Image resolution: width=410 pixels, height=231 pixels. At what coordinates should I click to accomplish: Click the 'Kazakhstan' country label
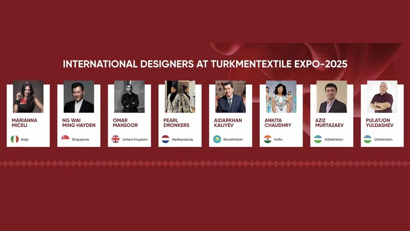point(233,139)
